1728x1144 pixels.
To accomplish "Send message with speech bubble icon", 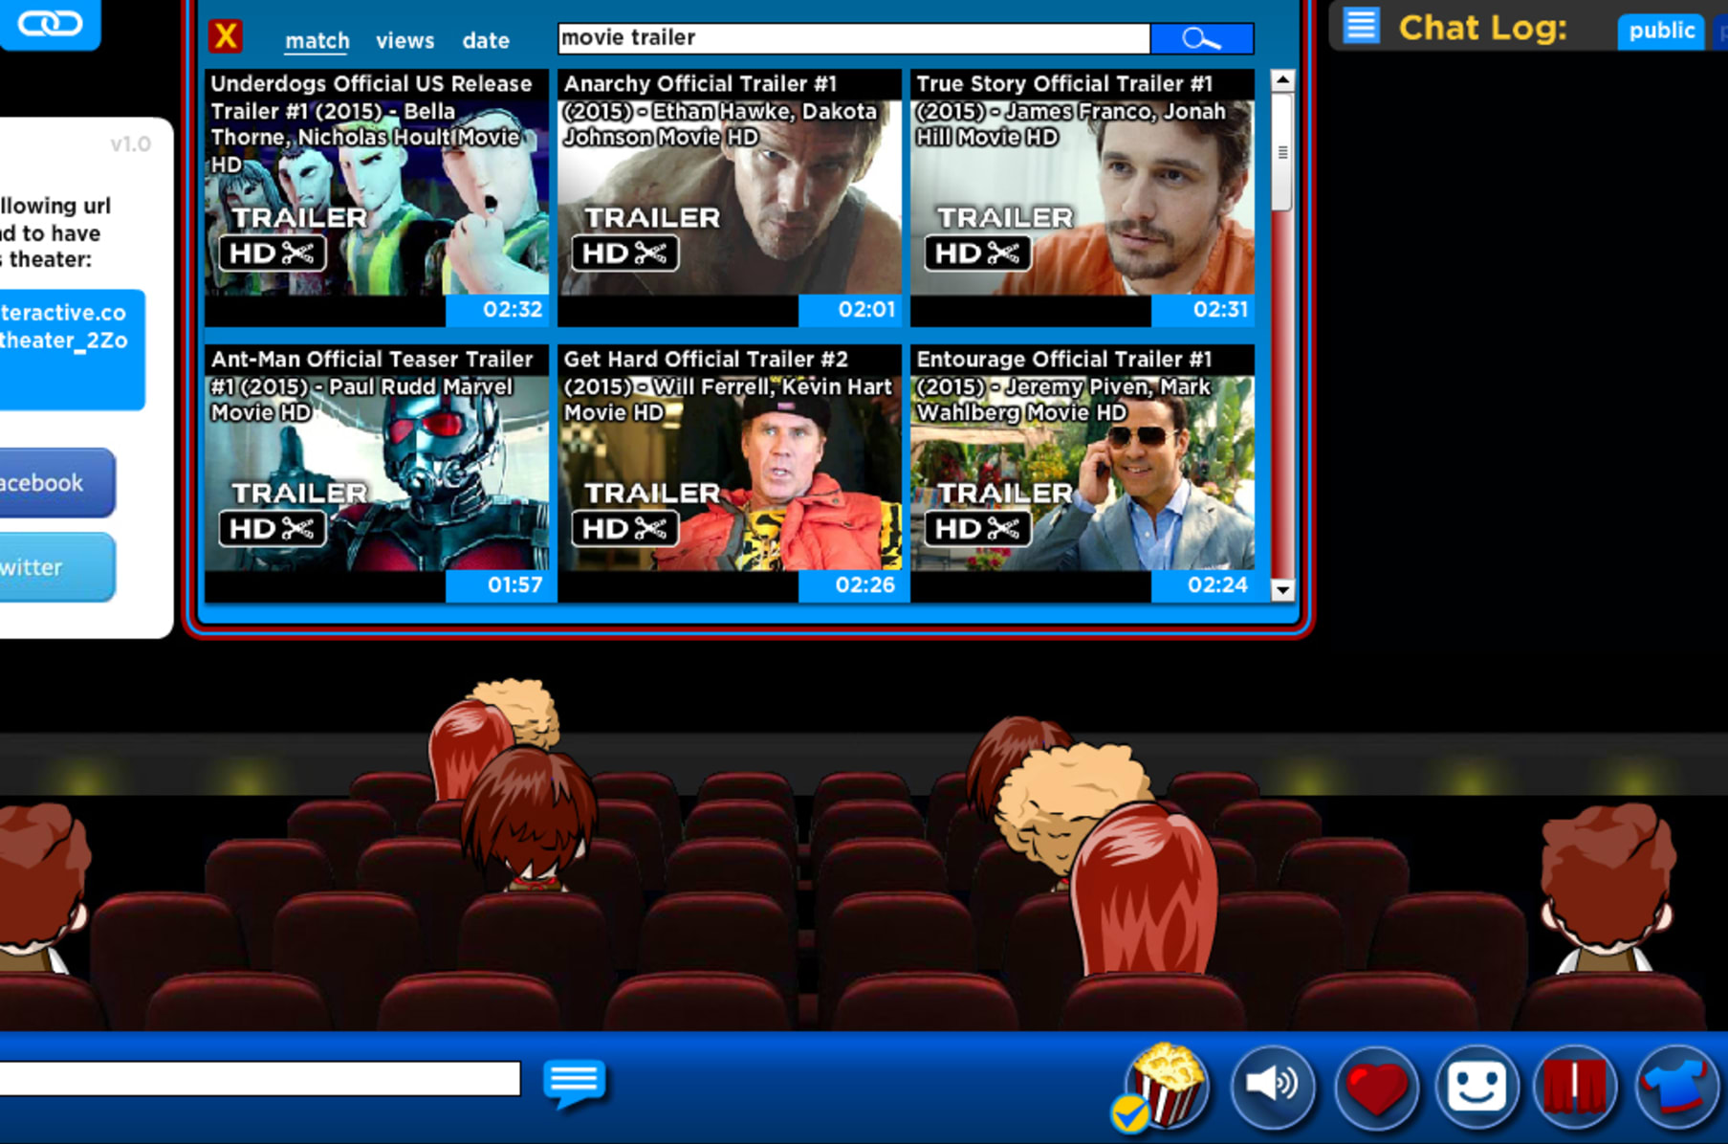I will 574,1082.
